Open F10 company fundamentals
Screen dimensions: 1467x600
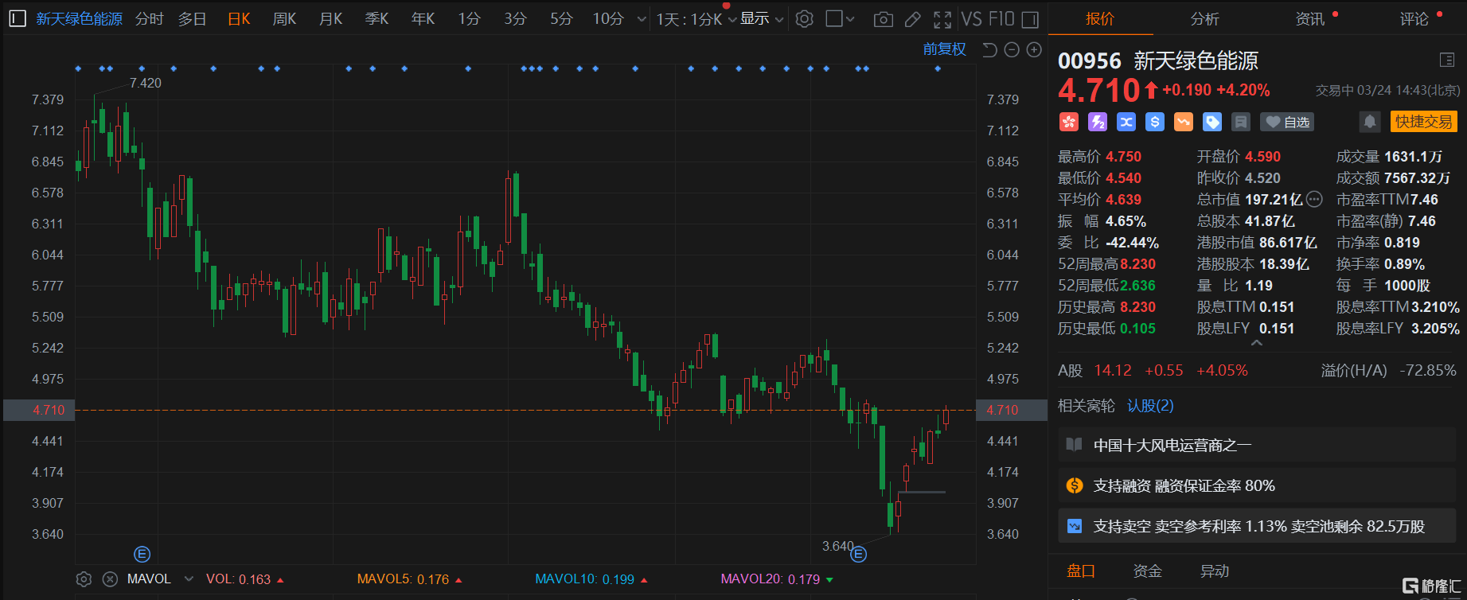point(1001,19)
